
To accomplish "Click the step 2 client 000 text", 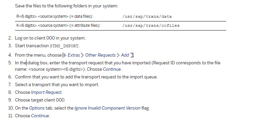I will coord(50,38).
